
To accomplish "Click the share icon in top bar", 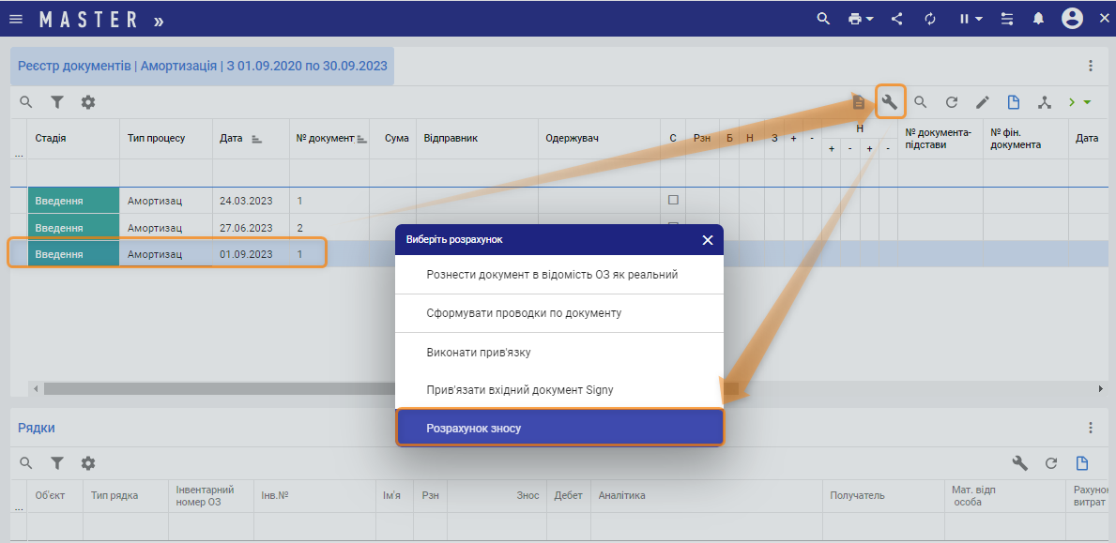I will 897,19.
